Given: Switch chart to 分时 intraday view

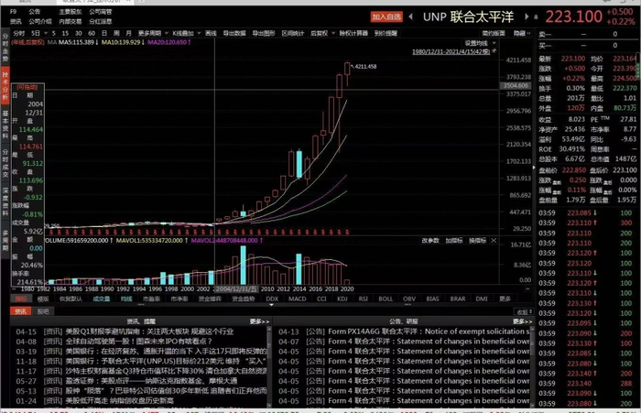Looking at the screenshot, I should click(x=19, y=33).
